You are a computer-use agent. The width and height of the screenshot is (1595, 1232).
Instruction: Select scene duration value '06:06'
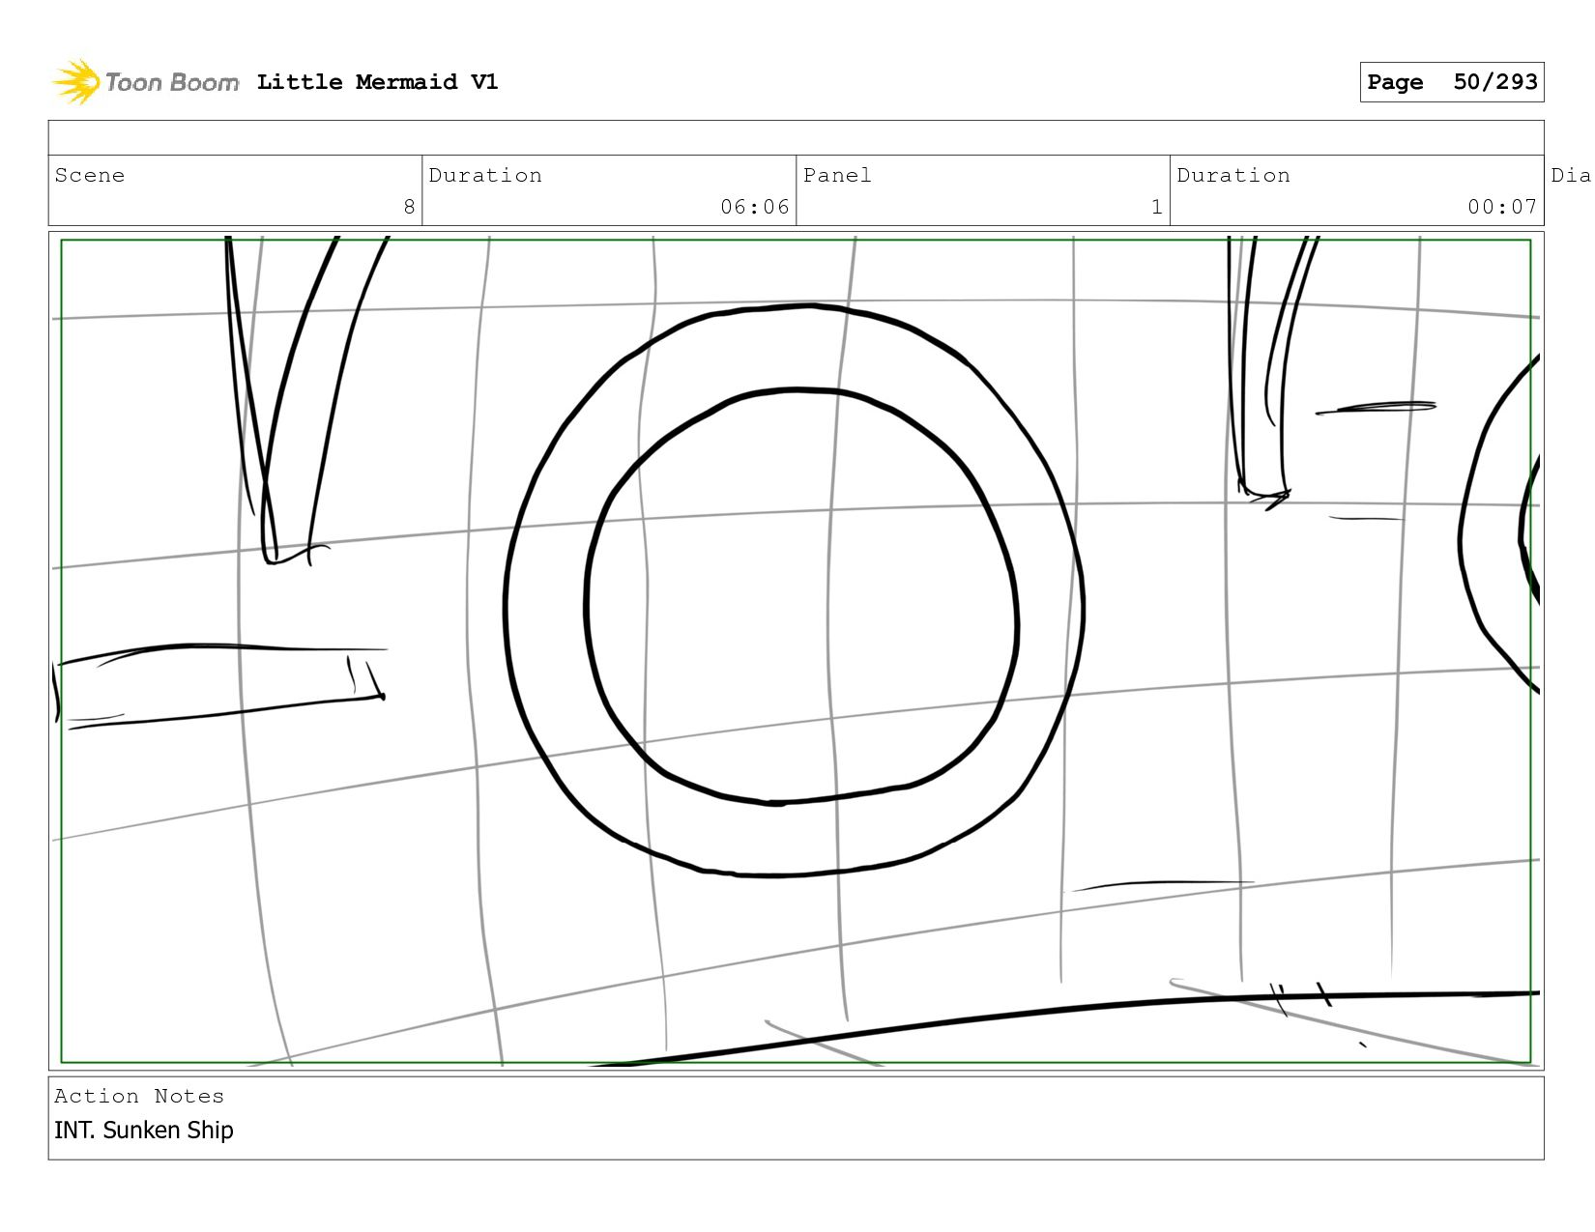(x=755, y=207)
